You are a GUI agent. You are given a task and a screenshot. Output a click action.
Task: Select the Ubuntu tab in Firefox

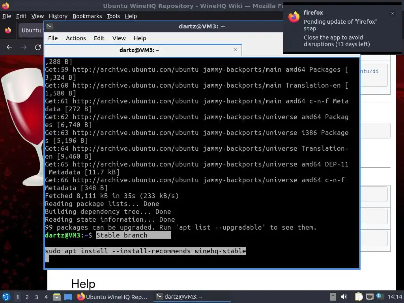click(x=31, y=30)
